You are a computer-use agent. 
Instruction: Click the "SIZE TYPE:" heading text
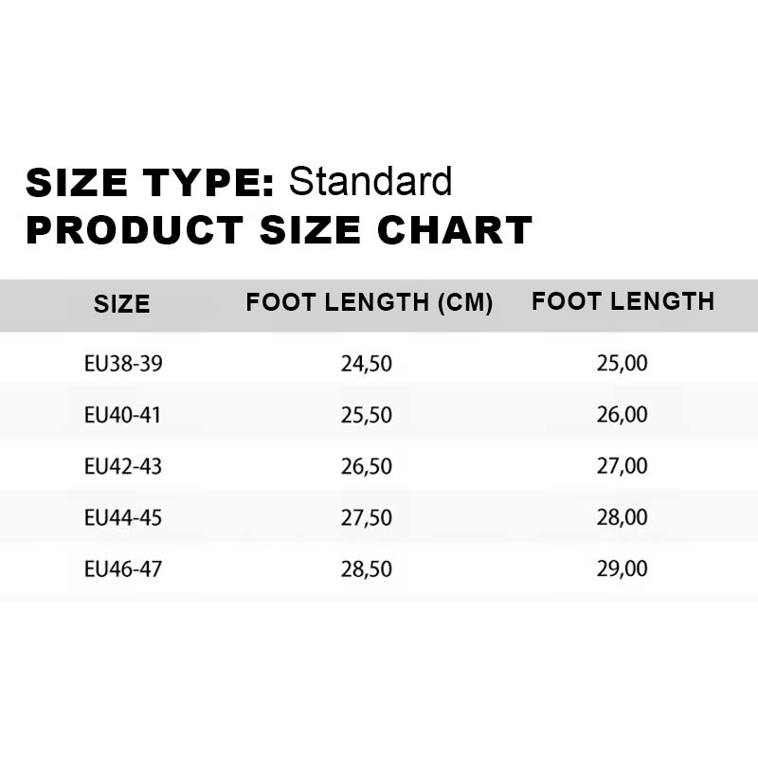pyautogui.click(x=150, y=182)
